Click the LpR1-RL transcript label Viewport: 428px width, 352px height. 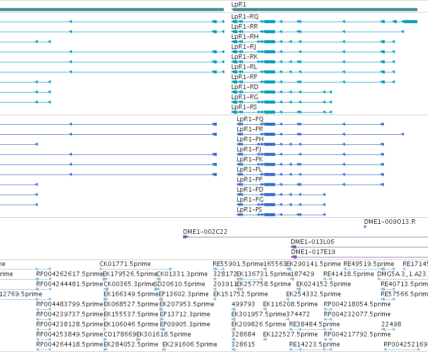point(244,67)
